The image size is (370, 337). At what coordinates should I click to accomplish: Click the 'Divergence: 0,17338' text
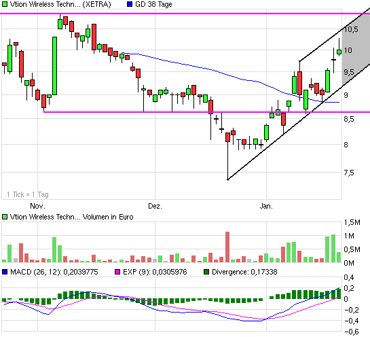[x=244, y=272]
